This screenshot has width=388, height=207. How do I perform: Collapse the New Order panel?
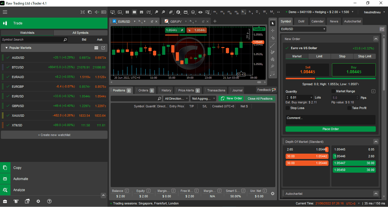376,39
